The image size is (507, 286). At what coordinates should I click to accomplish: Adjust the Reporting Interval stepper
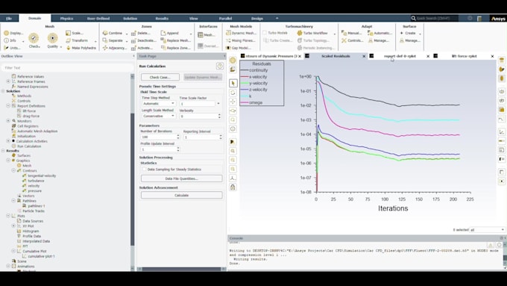tap(221, 137)
